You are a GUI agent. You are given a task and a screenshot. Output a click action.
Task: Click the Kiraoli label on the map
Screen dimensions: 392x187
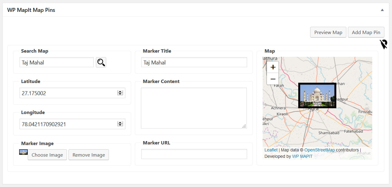[x=282, y=114]
